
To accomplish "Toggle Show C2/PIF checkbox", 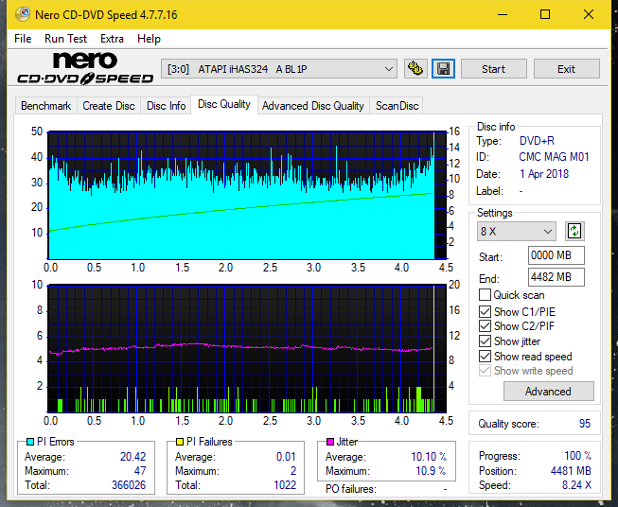I will coord(485,326).
